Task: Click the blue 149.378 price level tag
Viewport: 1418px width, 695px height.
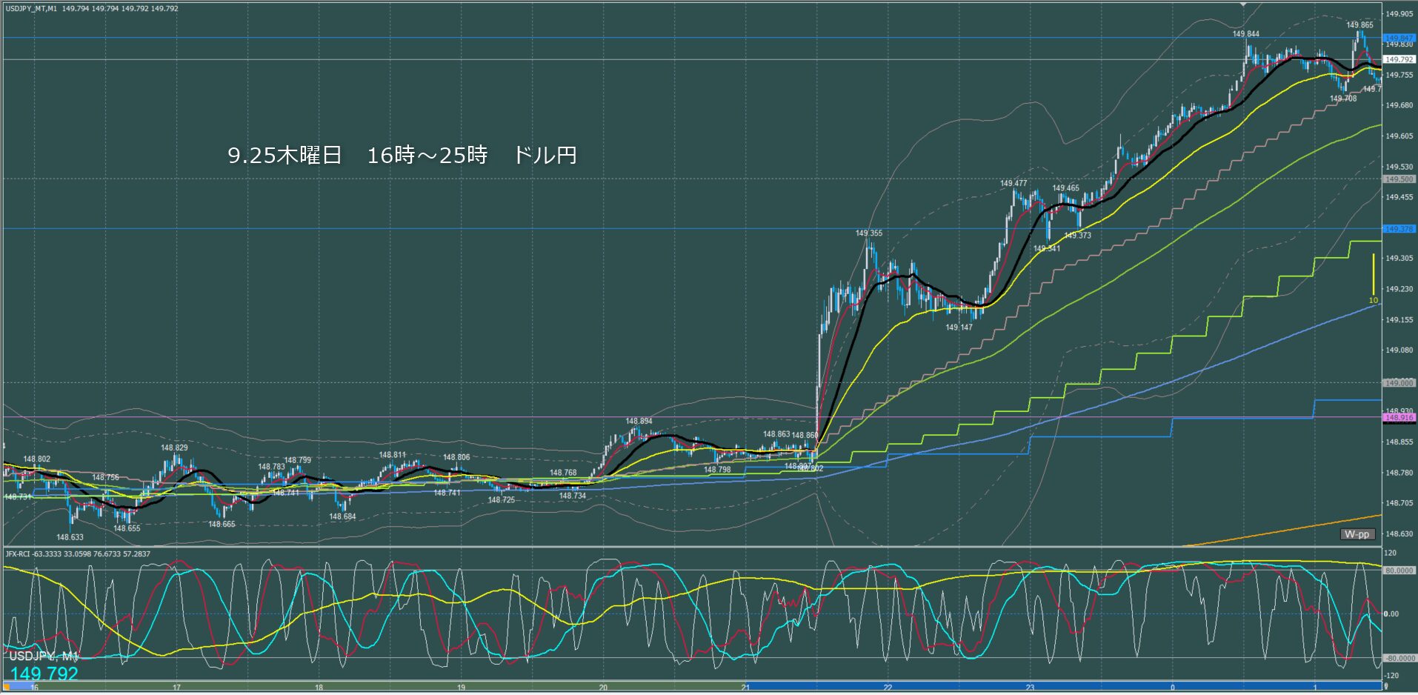Action: (x=1399, y=229)
